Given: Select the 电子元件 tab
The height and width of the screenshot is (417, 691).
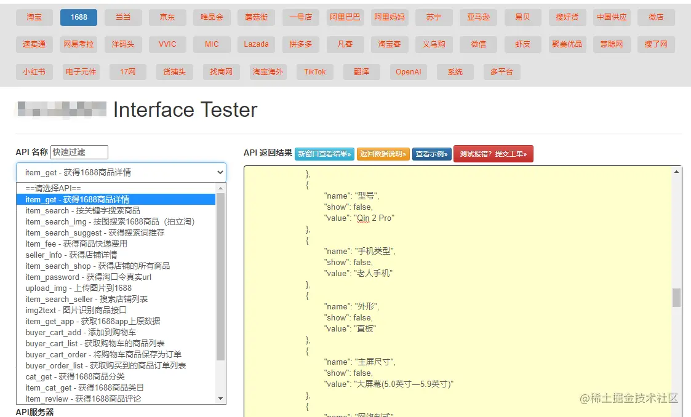Looking at the screenshot, I should coord(81,72).
